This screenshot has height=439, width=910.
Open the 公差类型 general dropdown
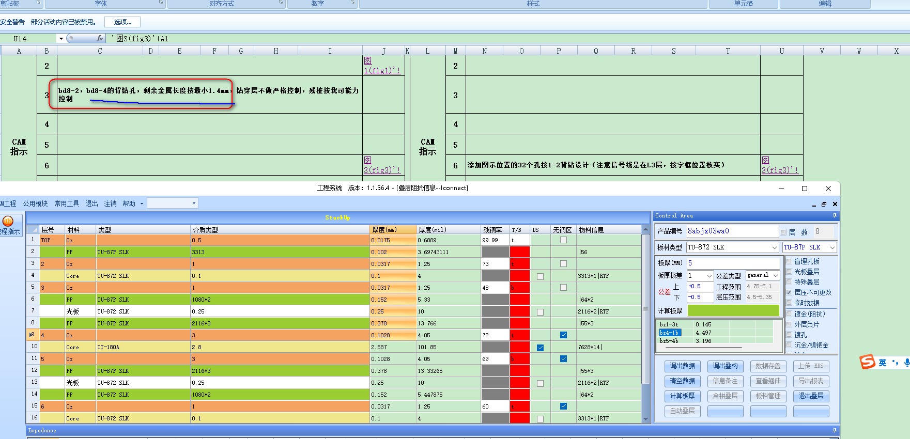[x=776, y=276]
